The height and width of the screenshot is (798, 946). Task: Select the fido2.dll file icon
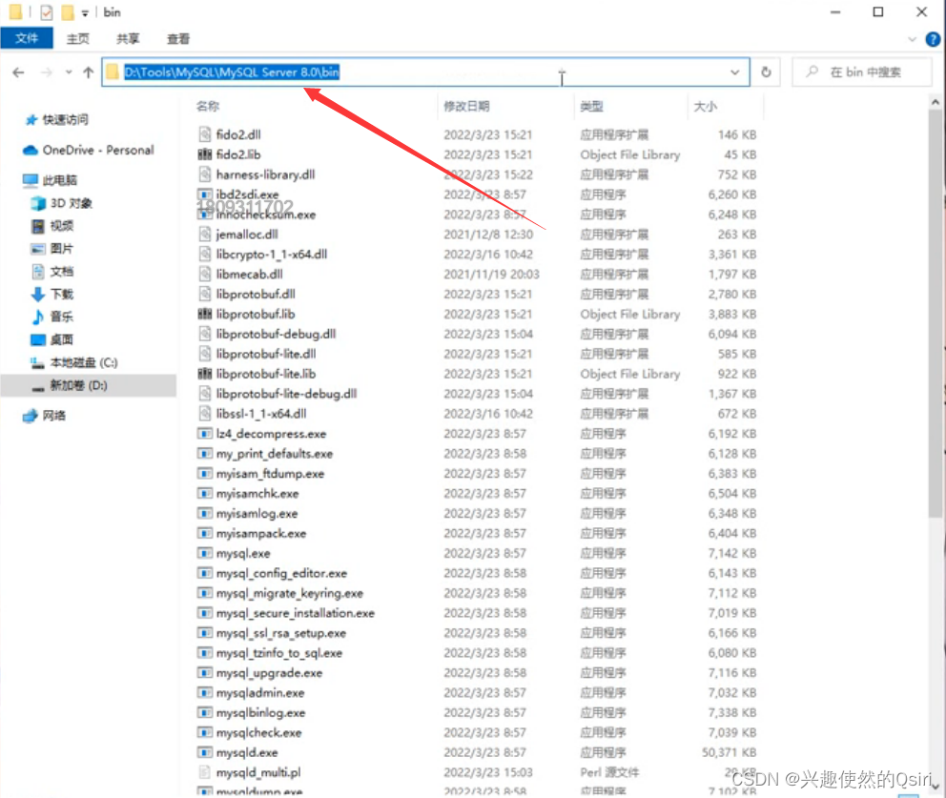tap(205, 134)
